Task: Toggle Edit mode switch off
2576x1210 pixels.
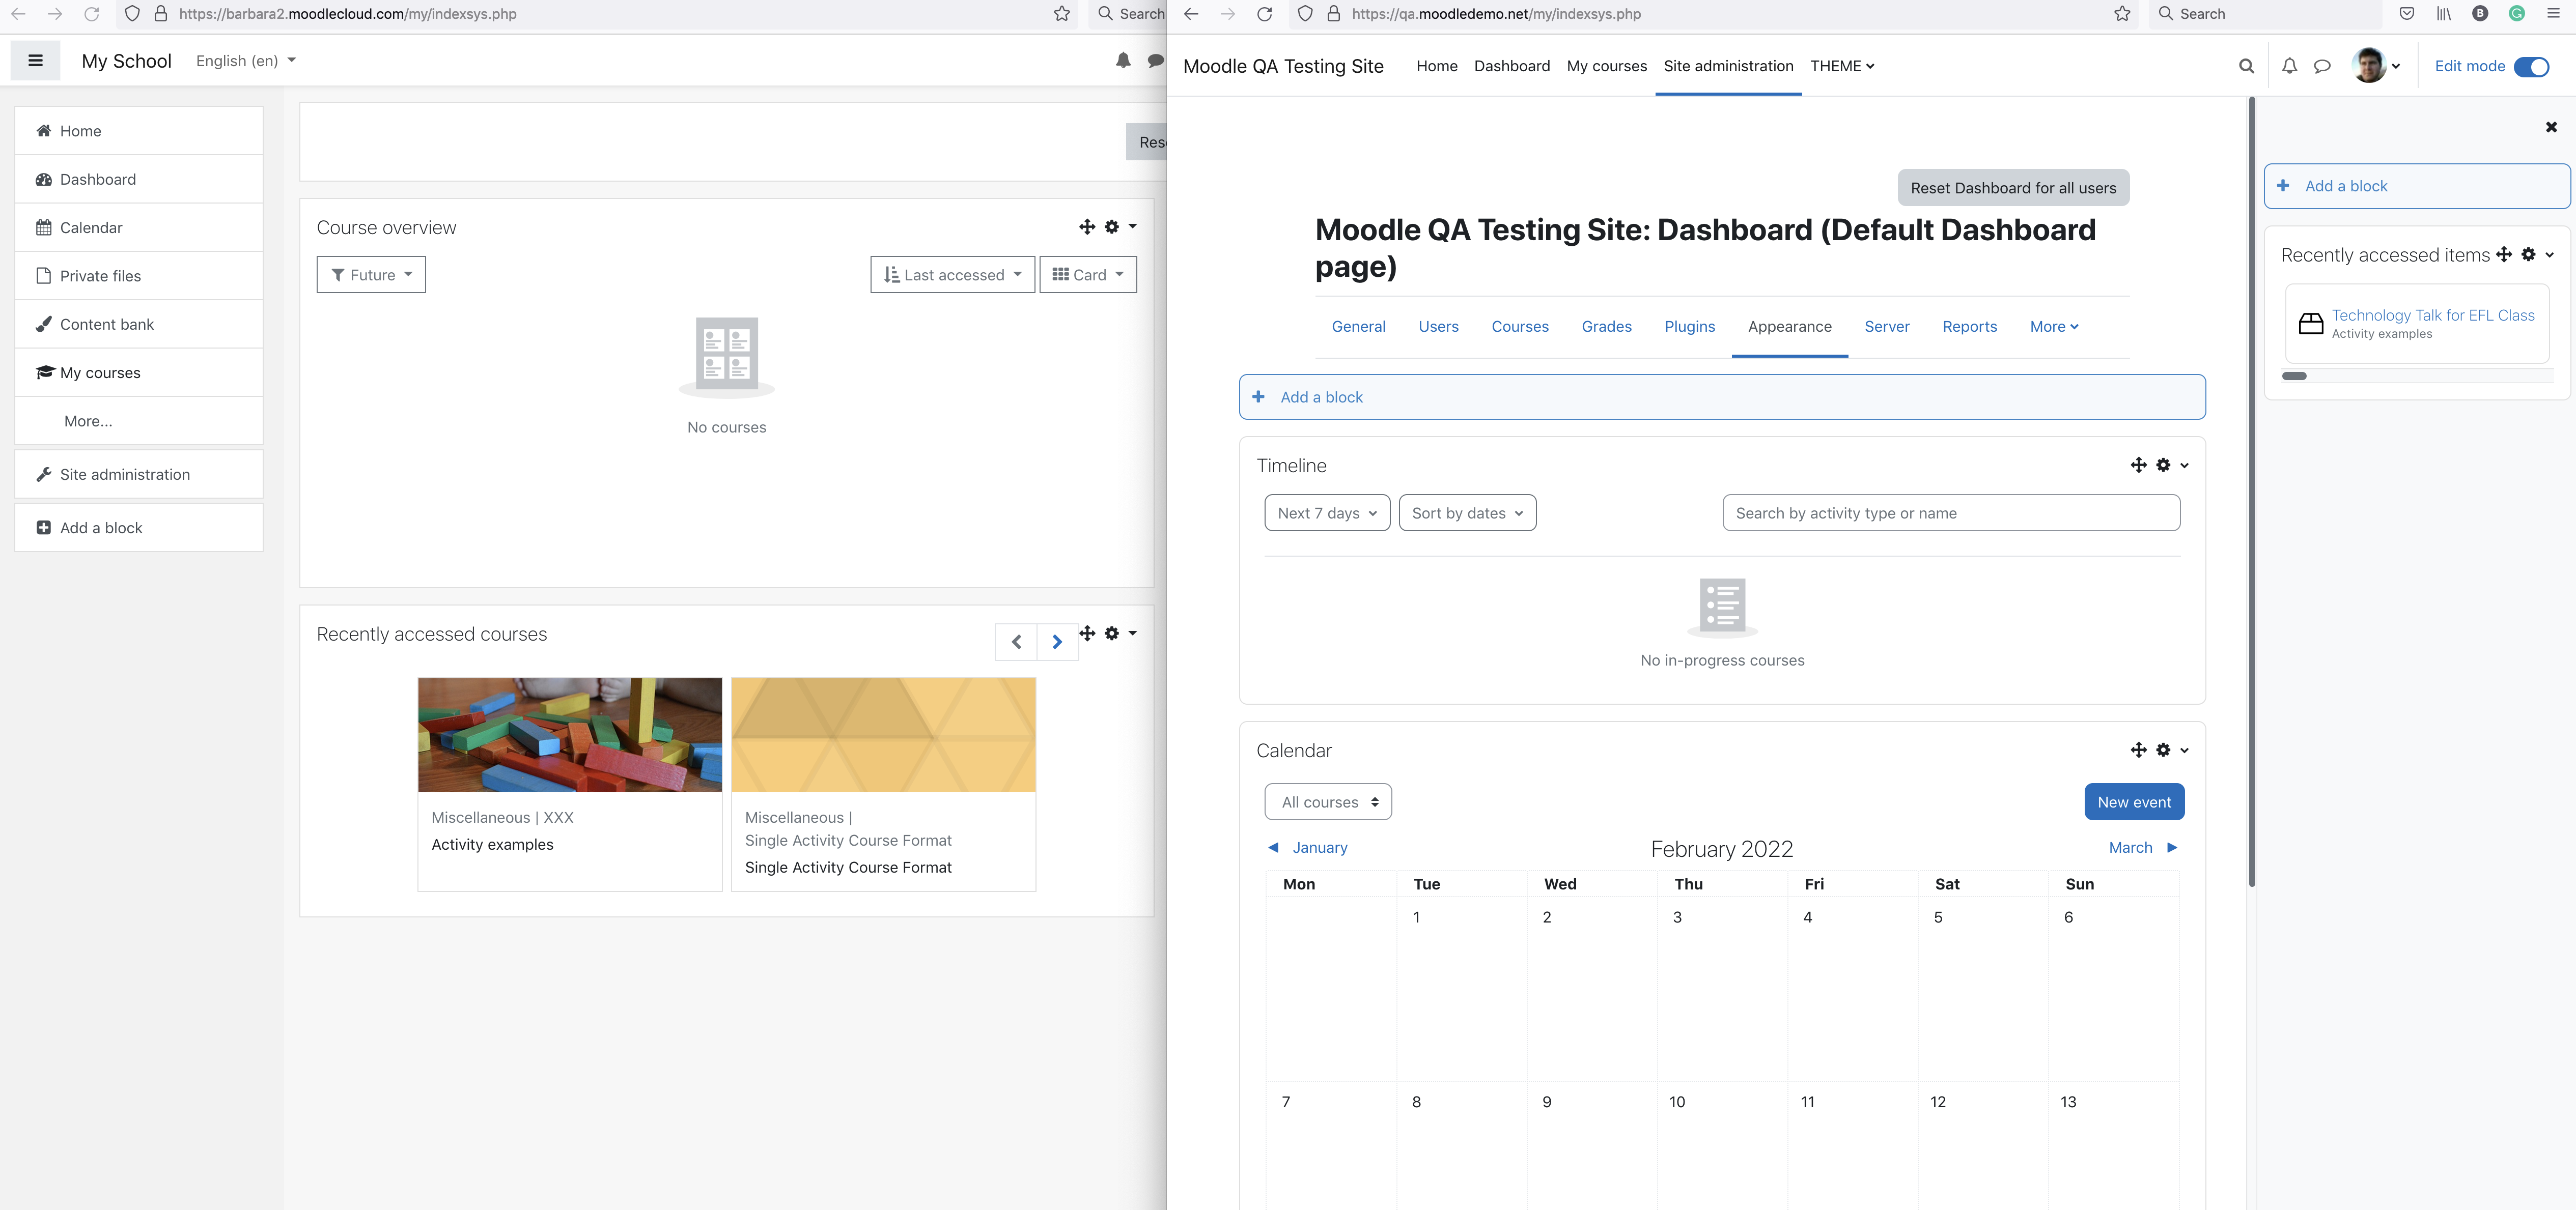Action: (x=2531, y=66)
